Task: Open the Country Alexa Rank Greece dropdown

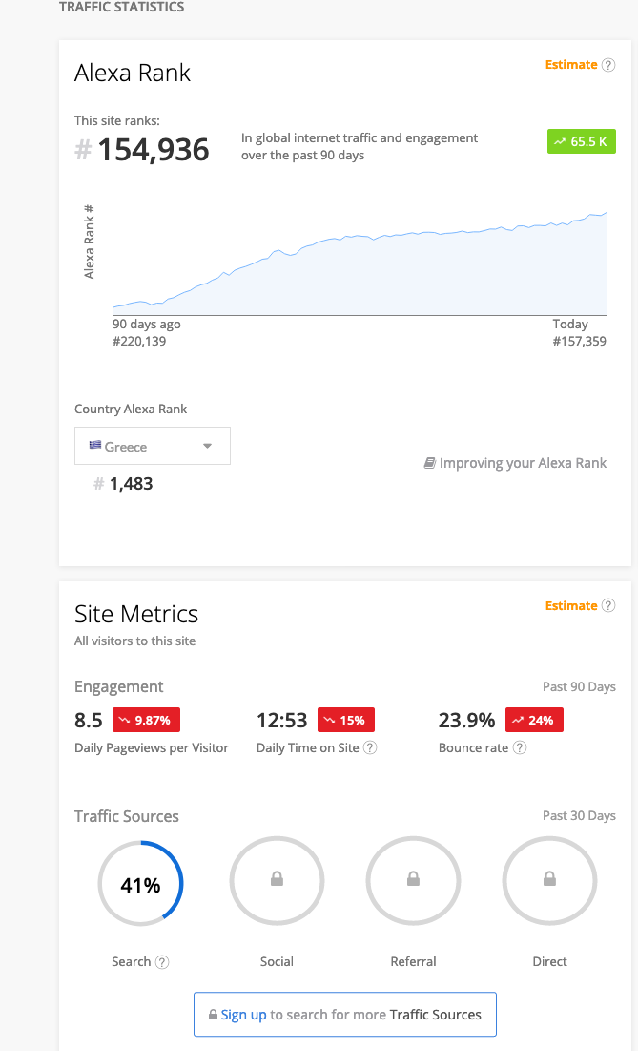Action: coord(153,446)
